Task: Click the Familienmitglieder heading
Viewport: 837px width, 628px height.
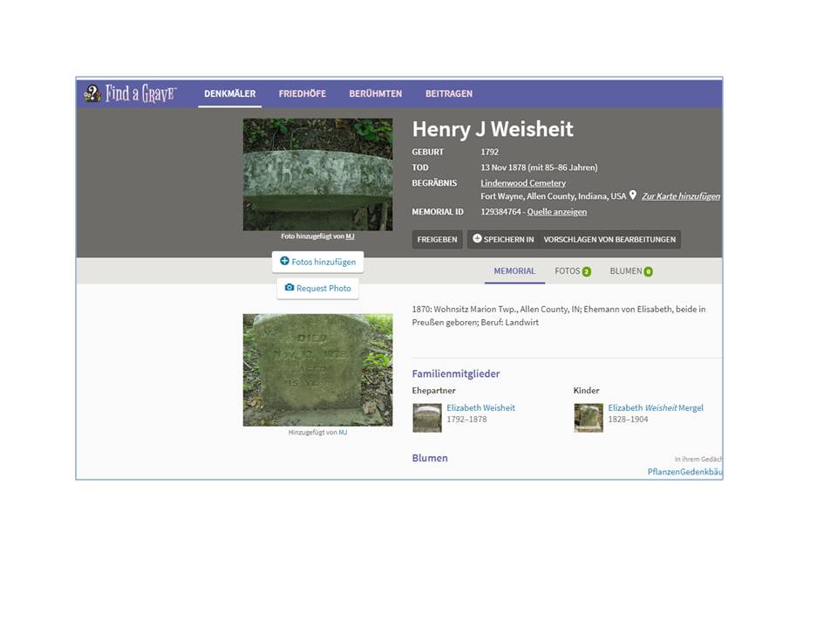Action: (456, 373)
